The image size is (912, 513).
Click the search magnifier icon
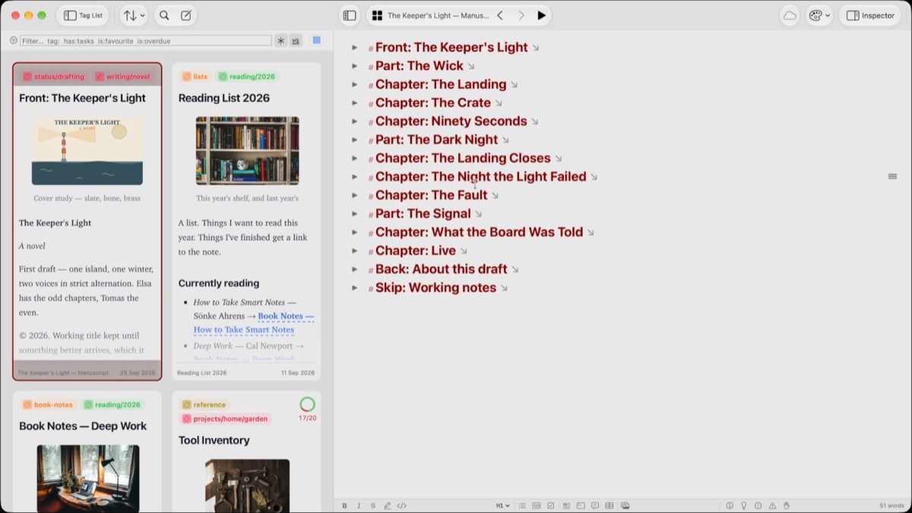pyautogui.click(x=164, y=15)
